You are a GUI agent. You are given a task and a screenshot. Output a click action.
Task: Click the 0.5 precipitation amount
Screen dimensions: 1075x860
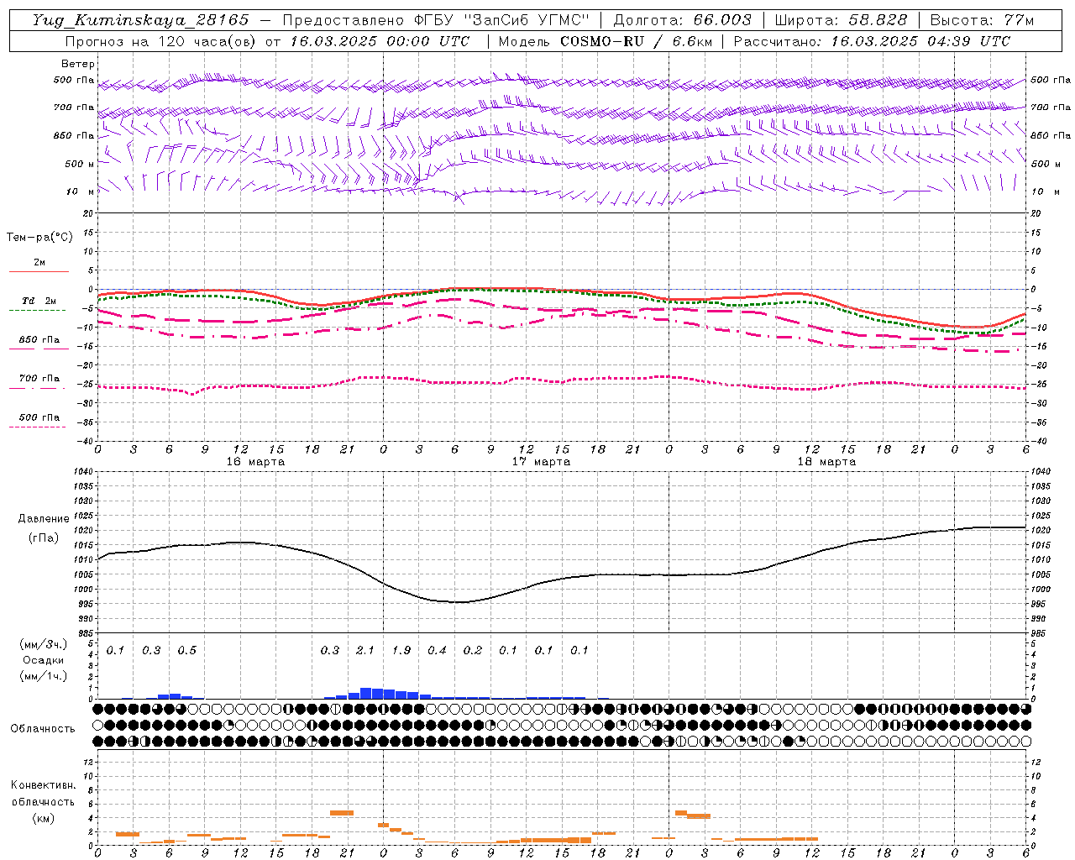pos(186,650)
